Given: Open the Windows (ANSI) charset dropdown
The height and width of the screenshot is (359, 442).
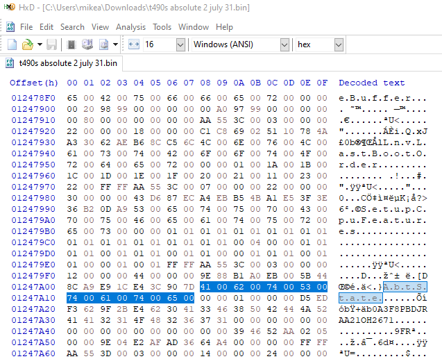Looking at the screenshot, I should [284, 45].
